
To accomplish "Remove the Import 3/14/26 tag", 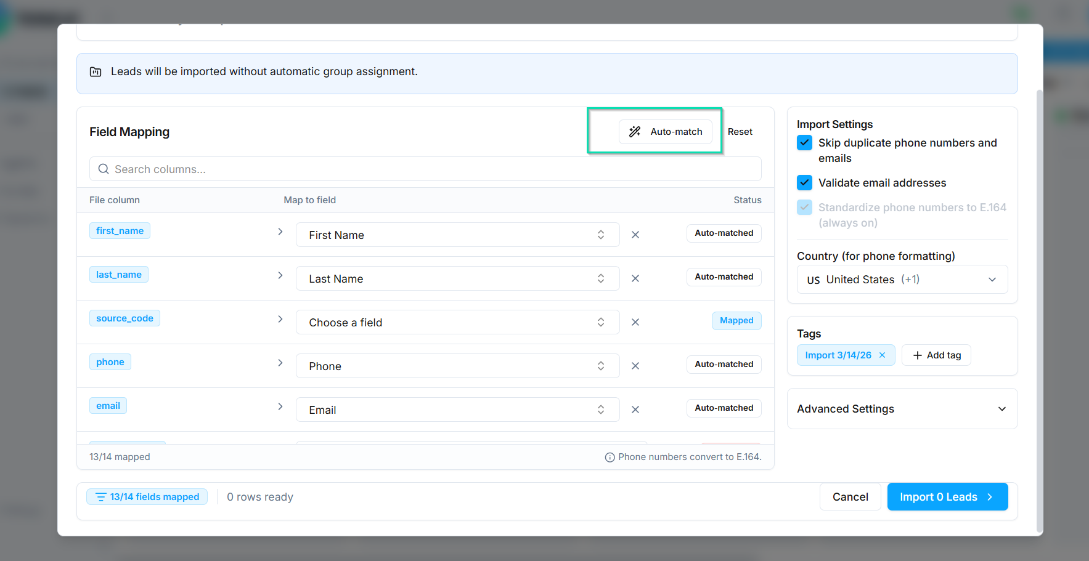I will [883, 355].
